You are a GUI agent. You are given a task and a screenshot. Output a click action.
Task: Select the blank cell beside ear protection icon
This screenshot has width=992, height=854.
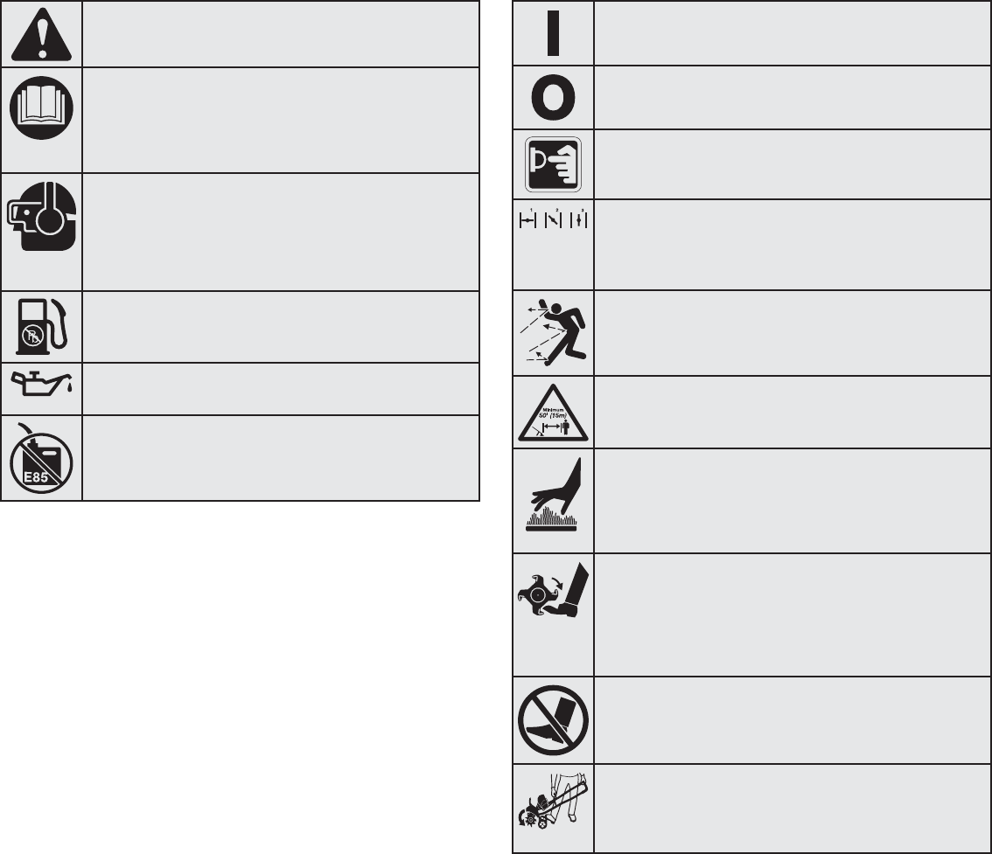pyautogui.click(x=280, y=232)
